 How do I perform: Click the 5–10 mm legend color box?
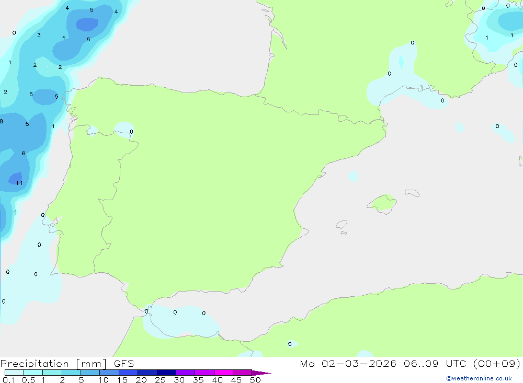click(x=90, y=373)
